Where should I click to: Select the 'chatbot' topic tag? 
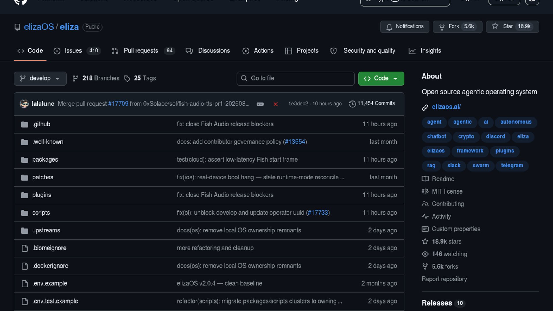(436, 137)
